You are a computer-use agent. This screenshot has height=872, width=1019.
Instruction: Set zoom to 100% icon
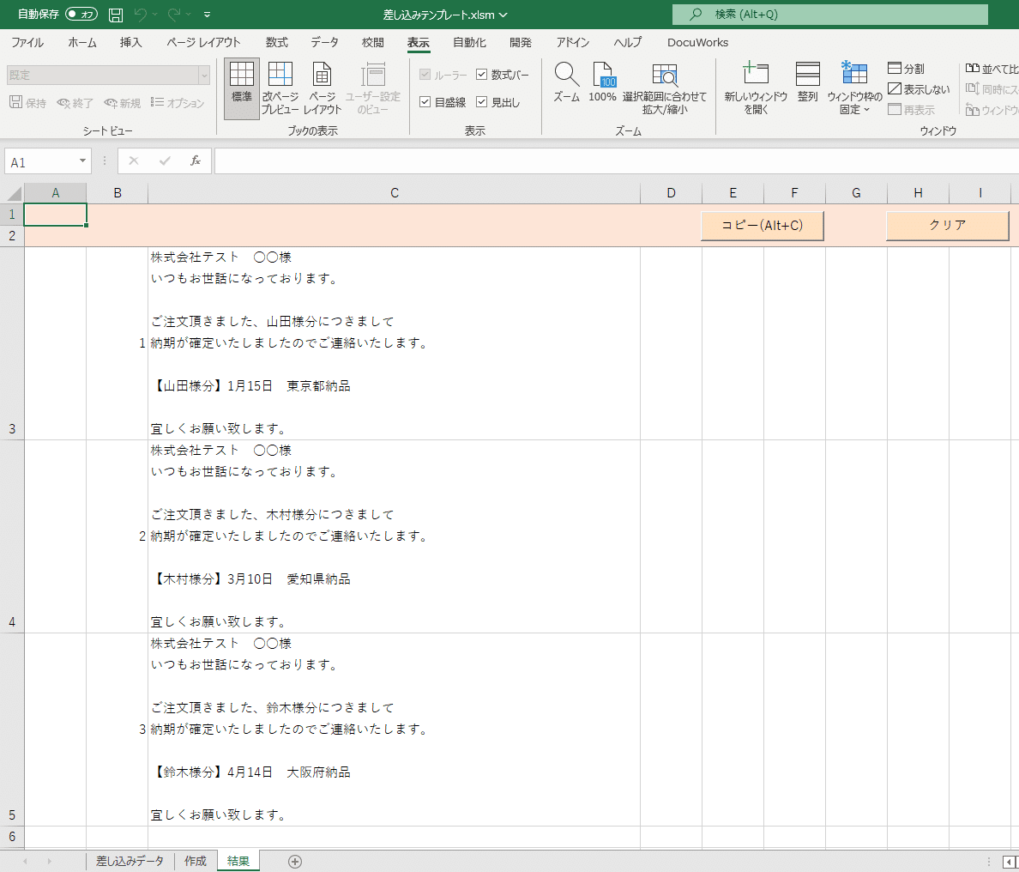[602, 82]
